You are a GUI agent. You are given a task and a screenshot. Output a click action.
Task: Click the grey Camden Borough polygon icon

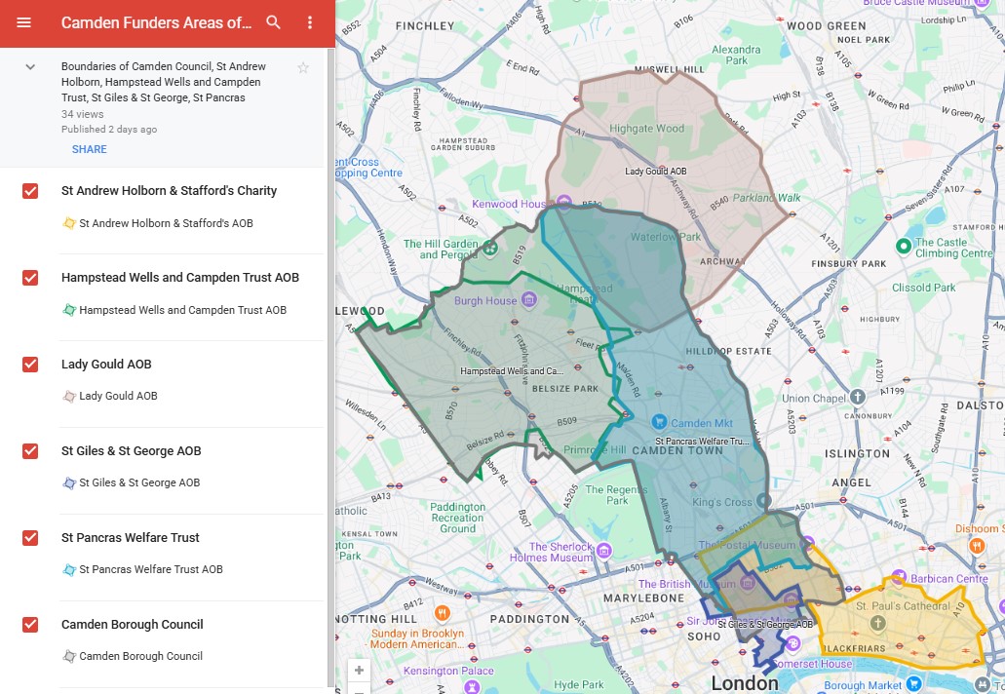69,656
